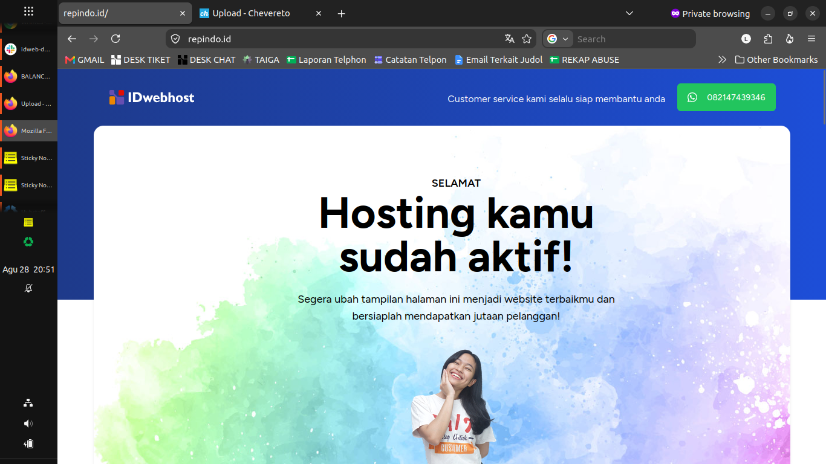Screen dimensions: 826x464
Task: Open the apps grid launcher
Action: point(28,11)
